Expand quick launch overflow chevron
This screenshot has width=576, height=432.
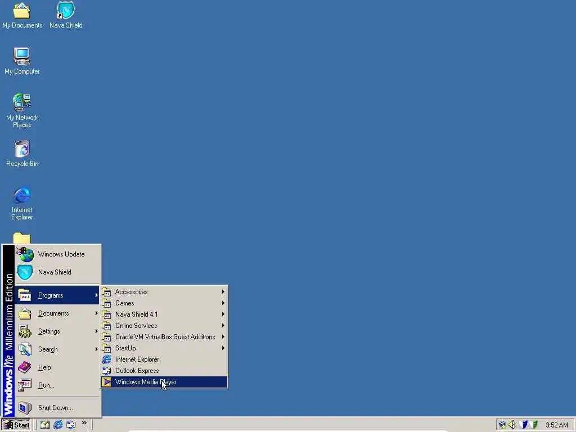pos(84,423)
